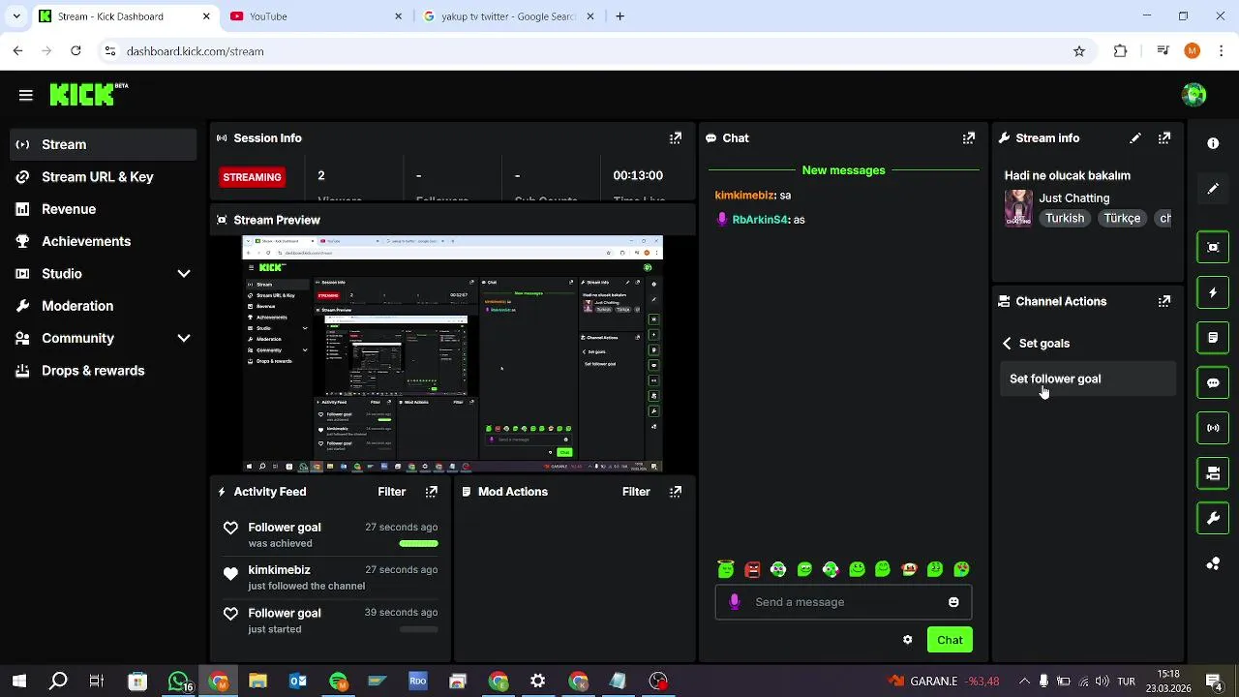
Task: Toggle the stream preview widget icon in the sidebar
Action: pyautogui.click(x=1213, y=247)
